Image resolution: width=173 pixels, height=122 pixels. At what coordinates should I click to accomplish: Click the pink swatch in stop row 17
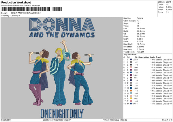tap(131, 101)
